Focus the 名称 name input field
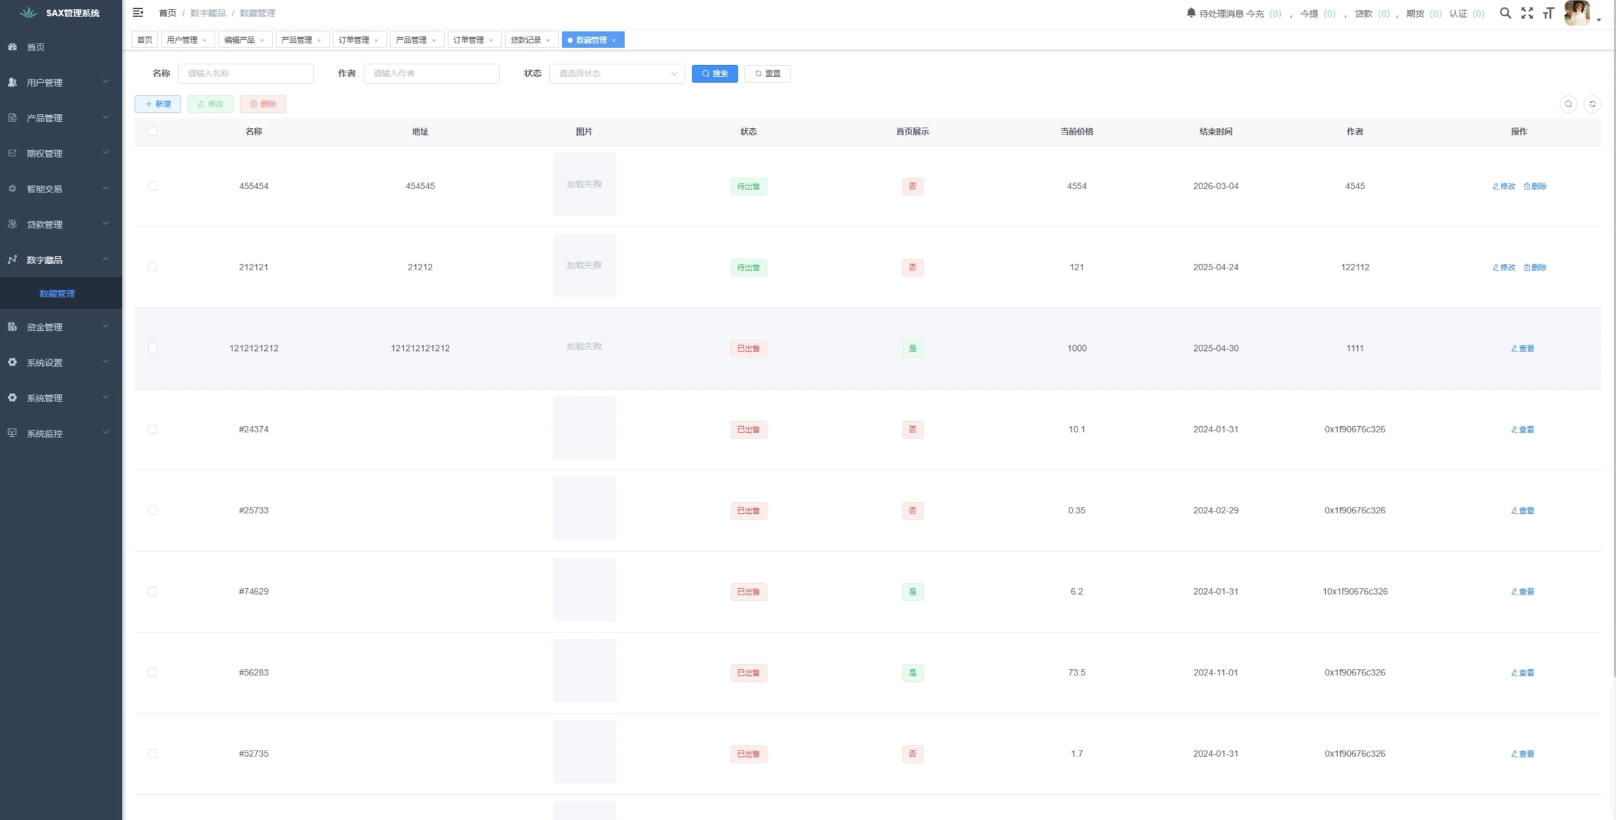1616x820 pixels. coord(246,73)
